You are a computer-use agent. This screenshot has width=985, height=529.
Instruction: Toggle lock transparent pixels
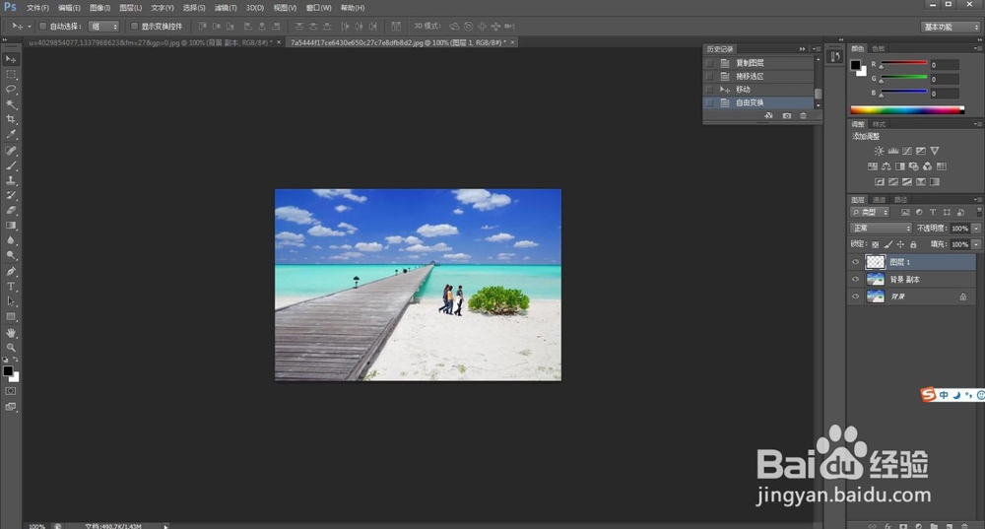pos(875,244)
